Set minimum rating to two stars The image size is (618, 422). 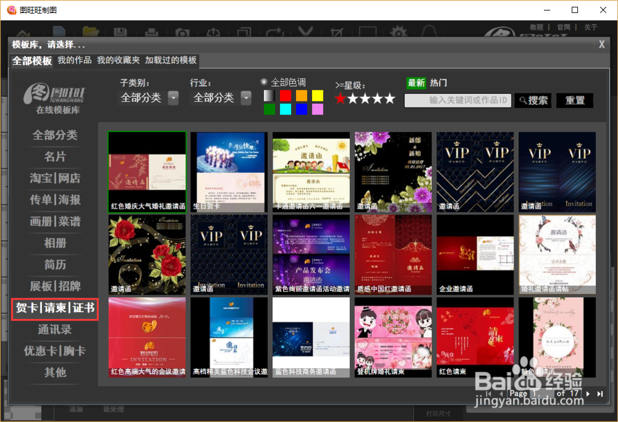click(x=353, y=98)
